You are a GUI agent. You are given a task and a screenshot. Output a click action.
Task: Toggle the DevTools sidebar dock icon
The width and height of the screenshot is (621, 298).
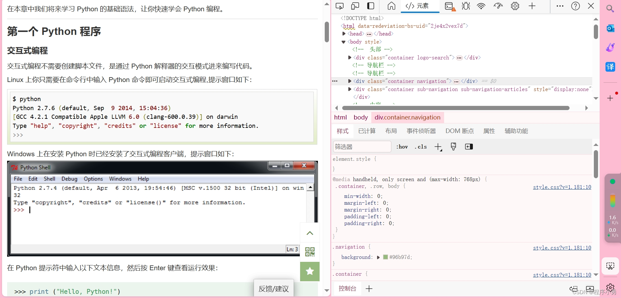[371, 6]
